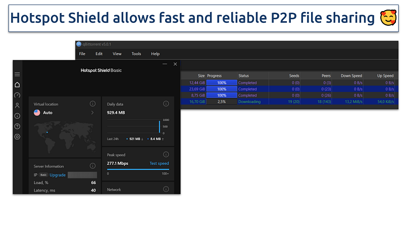Open the qBittorrent File menu
The image size is (407, 229).
tap(82, 54)
